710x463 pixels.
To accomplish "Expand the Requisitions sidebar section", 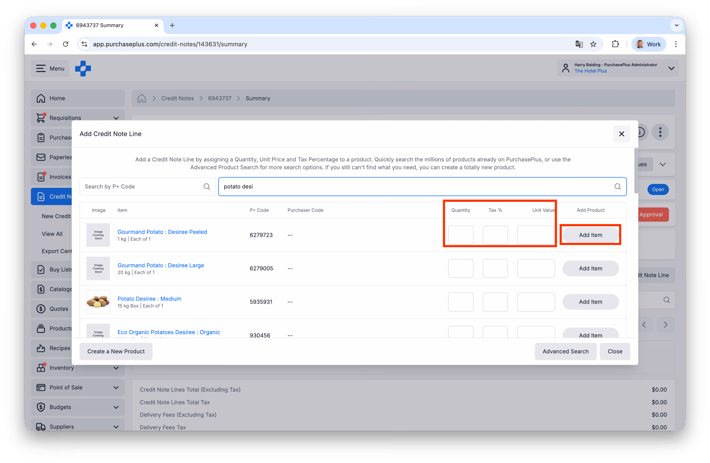I will click(x=116, y=118).
